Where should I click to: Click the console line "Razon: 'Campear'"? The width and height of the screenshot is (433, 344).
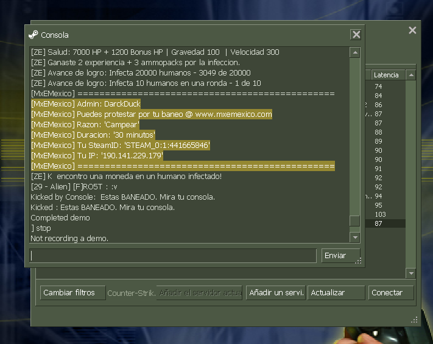point(85,125)
